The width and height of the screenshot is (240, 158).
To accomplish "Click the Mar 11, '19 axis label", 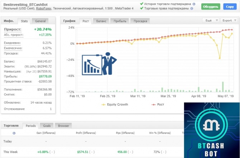I will pyautogui.click(x=138, y=96).
